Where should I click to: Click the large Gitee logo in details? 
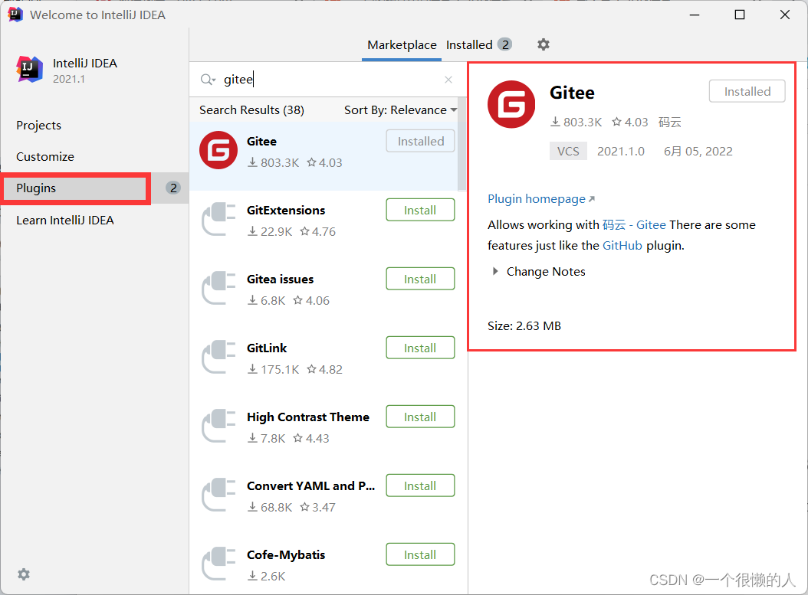[x=511, y=104]
